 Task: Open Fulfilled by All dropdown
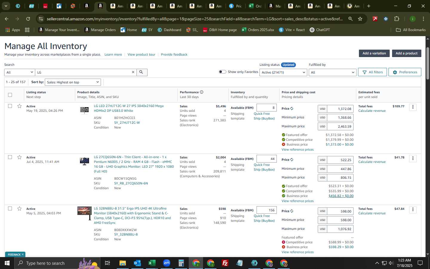coord(332,72)
